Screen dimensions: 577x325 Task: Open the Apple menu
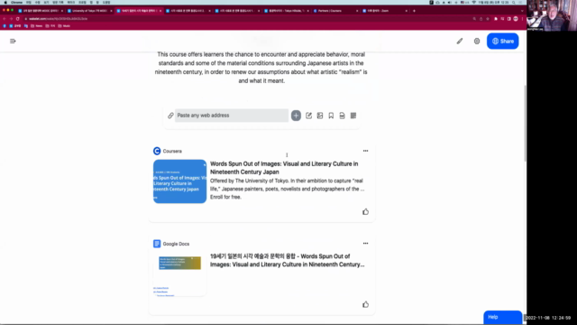point(5,2)
